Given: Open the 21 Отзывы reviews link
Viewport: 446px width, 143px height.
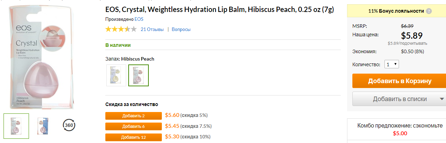Looking at the screenshot, I should (152, 30).
